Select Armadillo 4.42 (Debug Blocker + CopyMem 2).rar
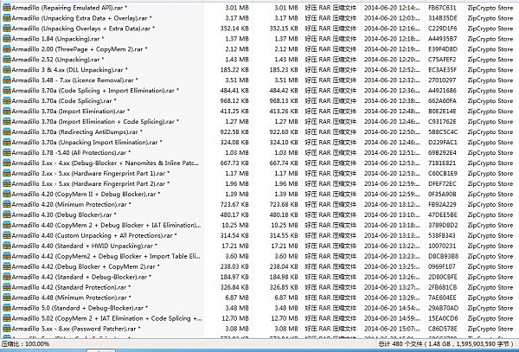 pyautogui.click(x=86, y=266)
